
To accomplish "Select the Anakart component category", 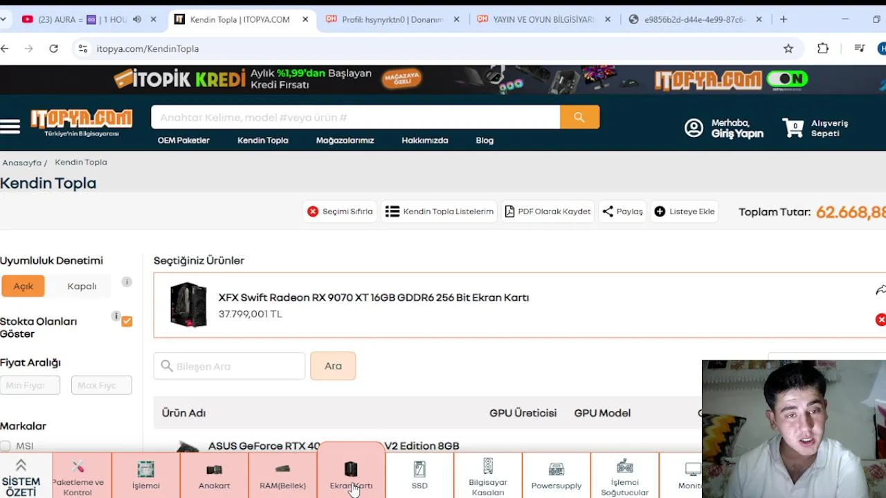I will click(215, 476).
